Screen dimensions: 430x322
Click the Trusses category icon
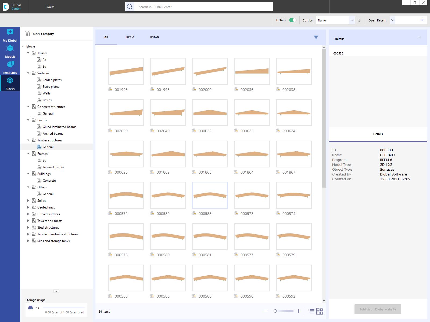pos(34,53)
